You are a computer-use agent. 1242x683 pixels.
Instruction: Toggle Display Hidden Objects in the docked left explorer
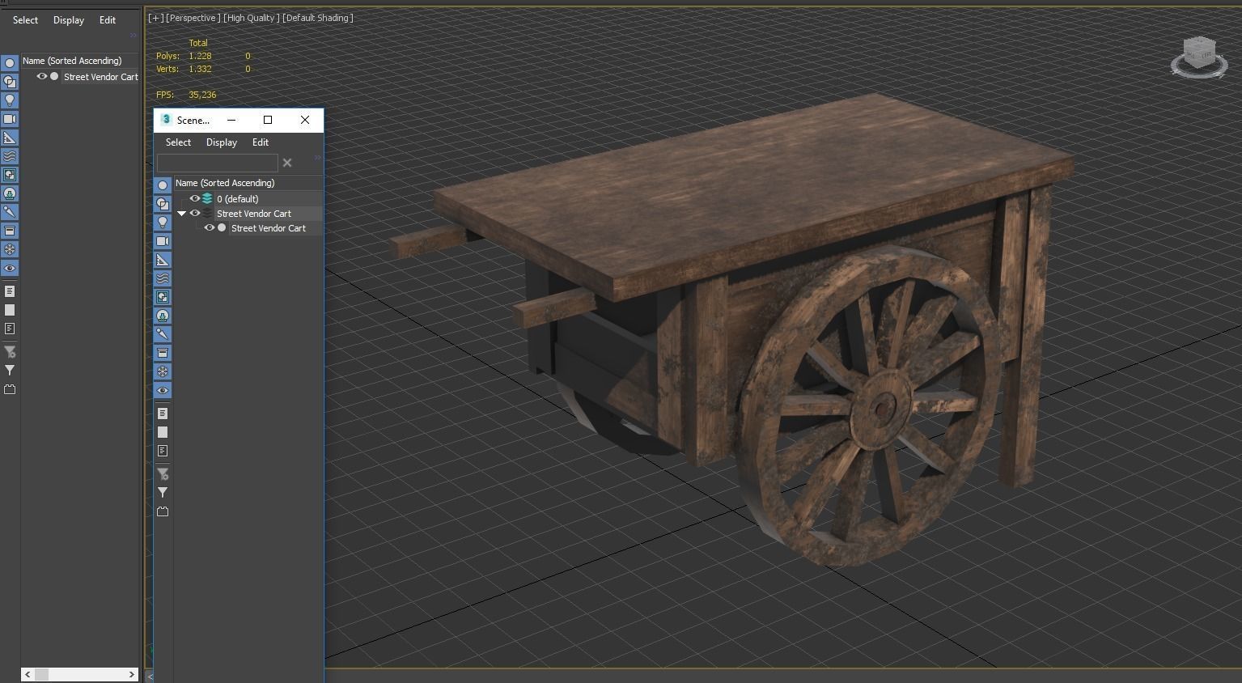(x=10, y=268)
